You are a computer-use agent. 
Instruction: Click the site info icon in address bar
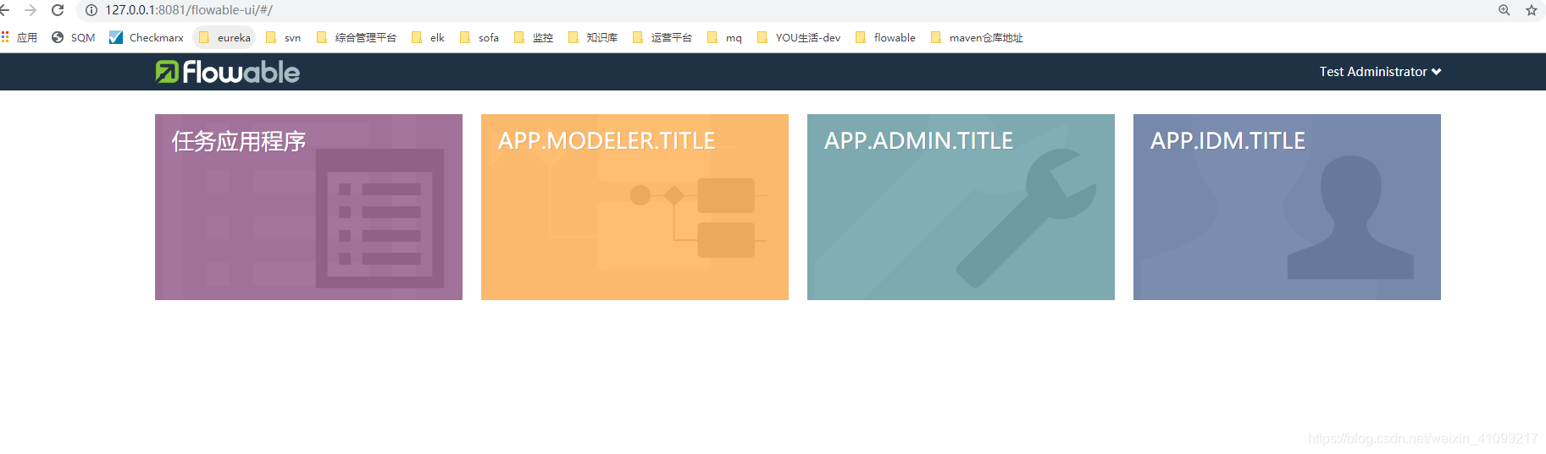(91, 10)
